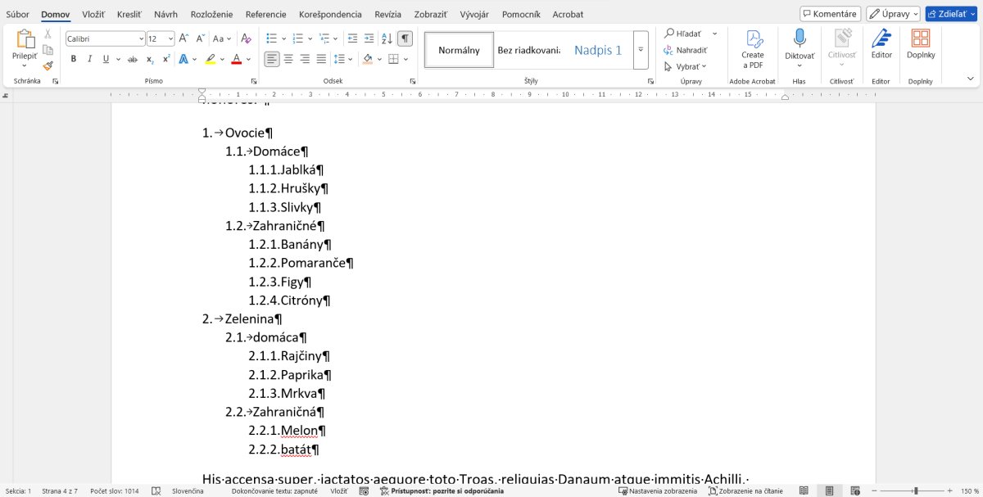Center align the paragraph
The image size is (983, 497).
point(288,59)
